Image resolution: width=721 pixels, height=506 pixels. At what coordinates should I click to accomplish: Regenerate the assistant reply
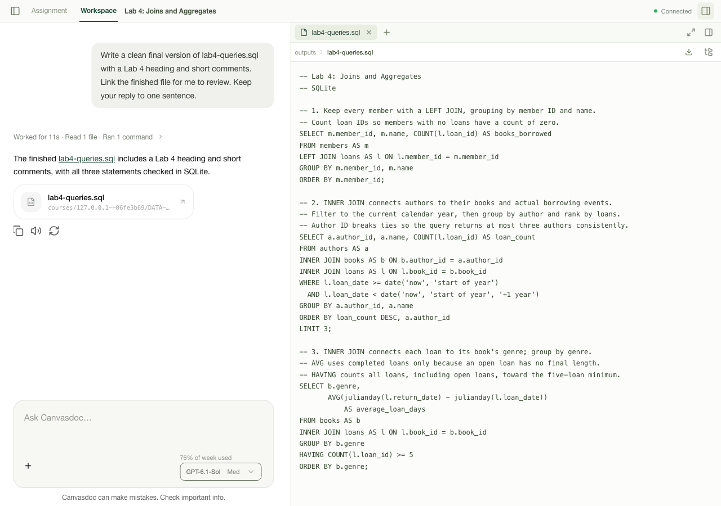click(x=54, y=231)
